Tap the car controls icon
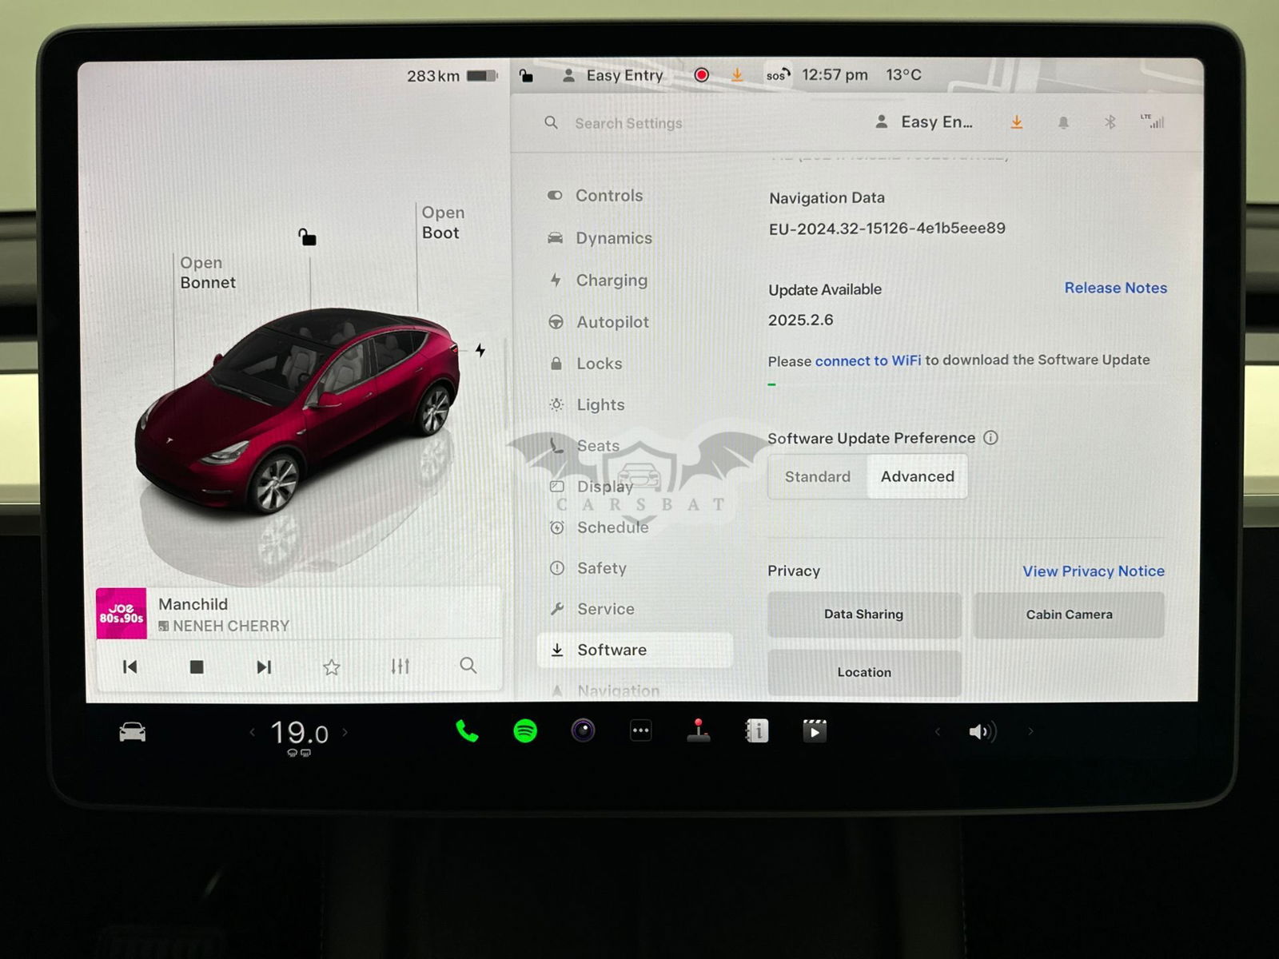 pyautogui.click(x=133, y=732)
